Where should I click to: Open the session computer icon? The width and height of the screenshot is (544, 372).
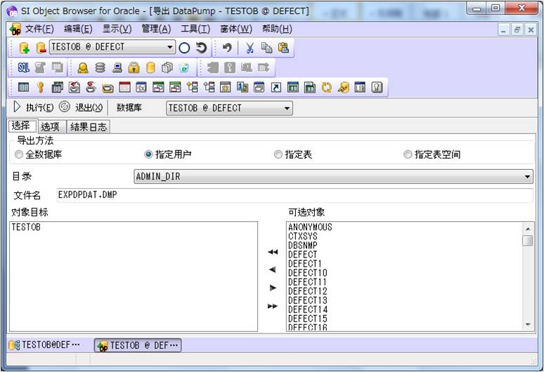click(x=117, y=67)
